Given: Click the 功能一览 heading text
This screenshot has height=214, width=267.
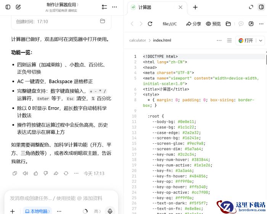Looking at the screenshot, I should [22, 52].
